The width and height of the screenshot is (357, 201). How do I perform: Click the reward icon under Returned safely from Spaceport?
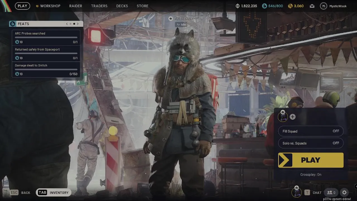[17, 58]
